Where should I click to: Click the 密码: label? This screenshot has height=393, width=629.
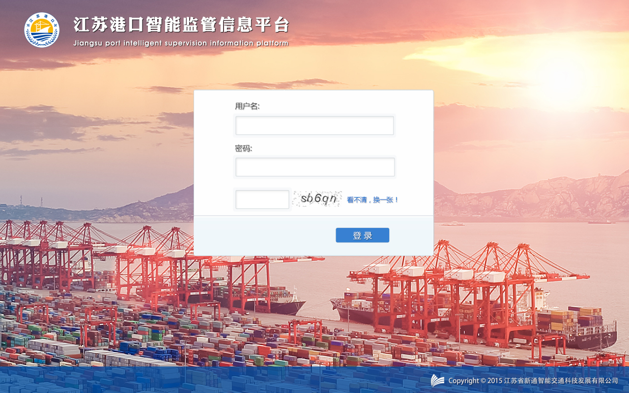pyautogui.click(x=243, y=148)
